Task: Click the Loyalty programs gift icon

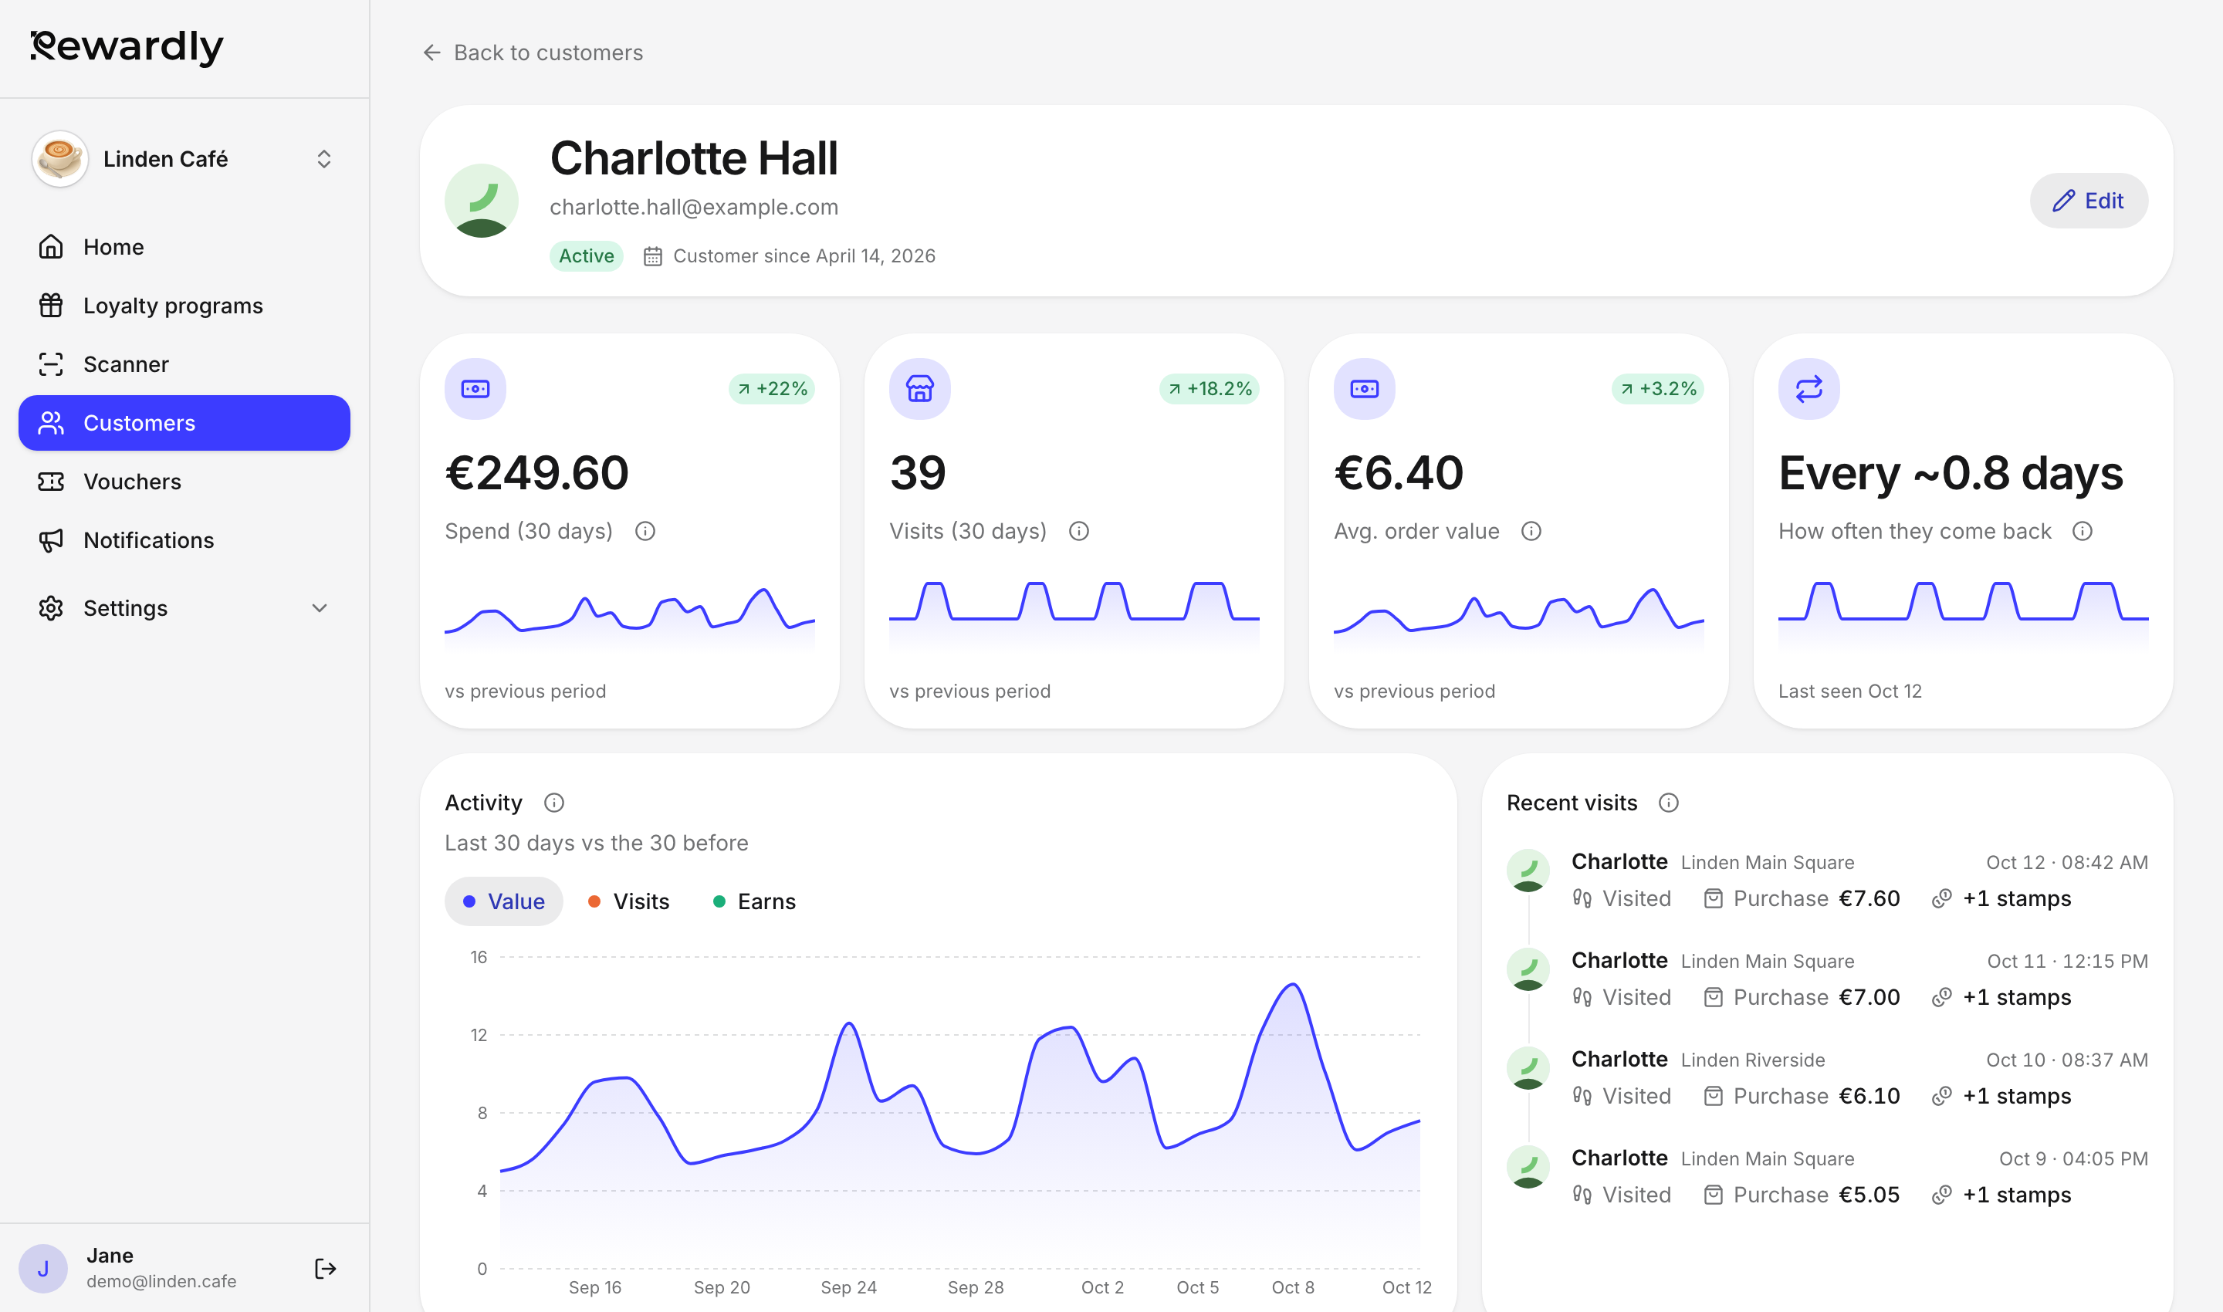Action: click(51, 305)
